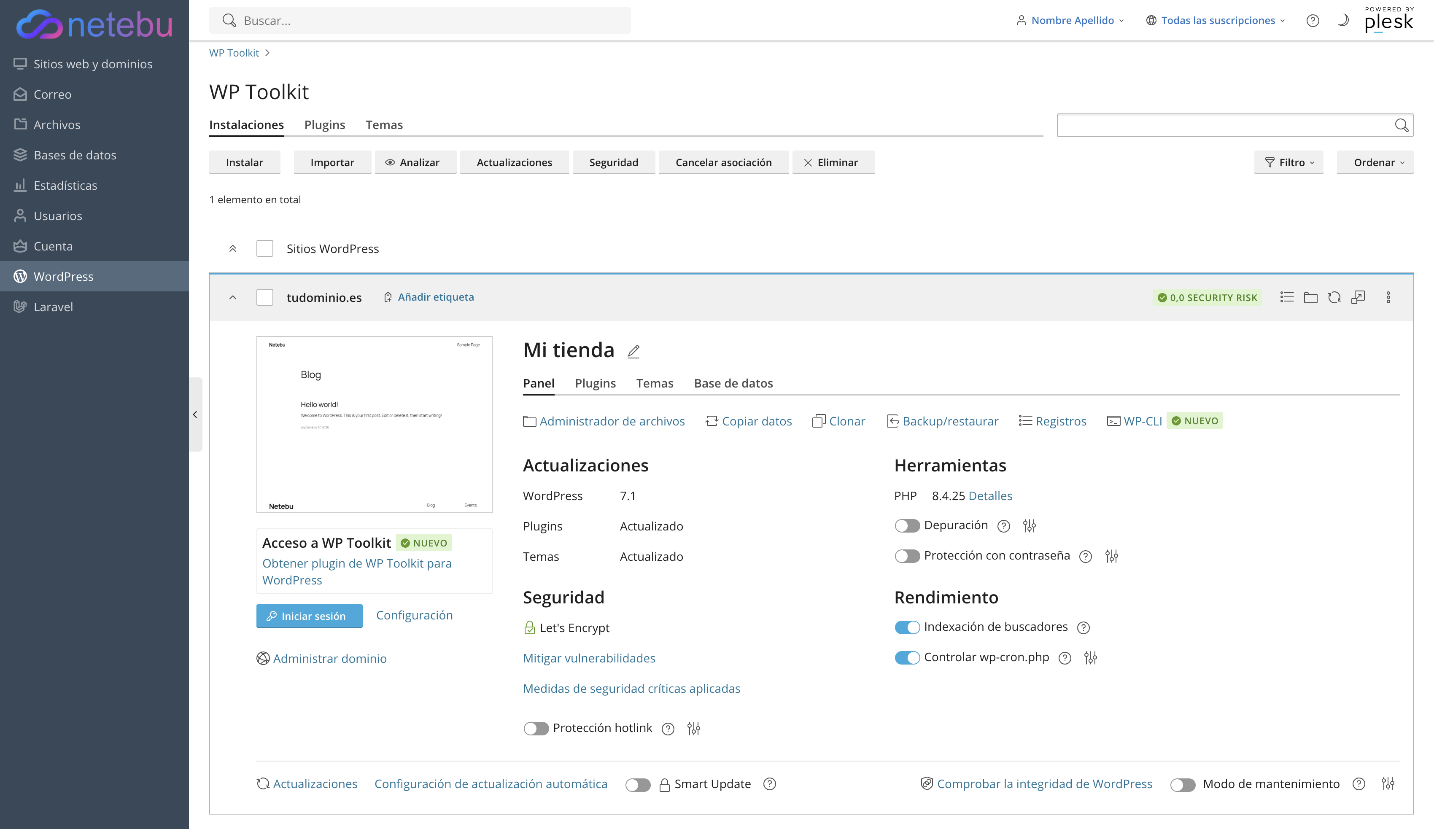Open Modo de mantenimiento settings icon

coord(1388,783)
